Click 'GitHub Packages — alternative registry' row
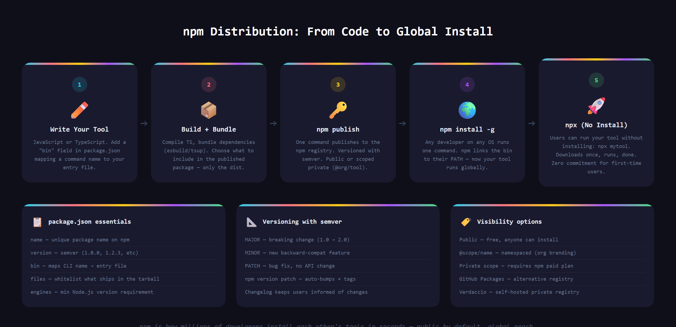This screenshot has width=676, height=327. click(x=552, y=279)
